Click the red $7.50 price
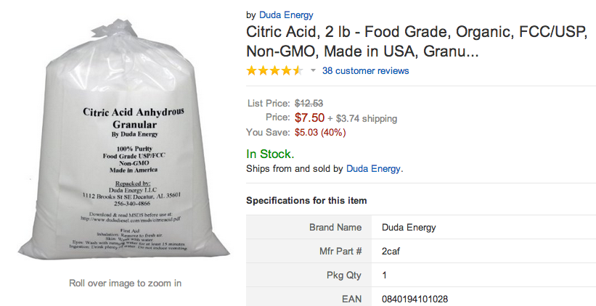The image size is (596, 306). (309, 117)
